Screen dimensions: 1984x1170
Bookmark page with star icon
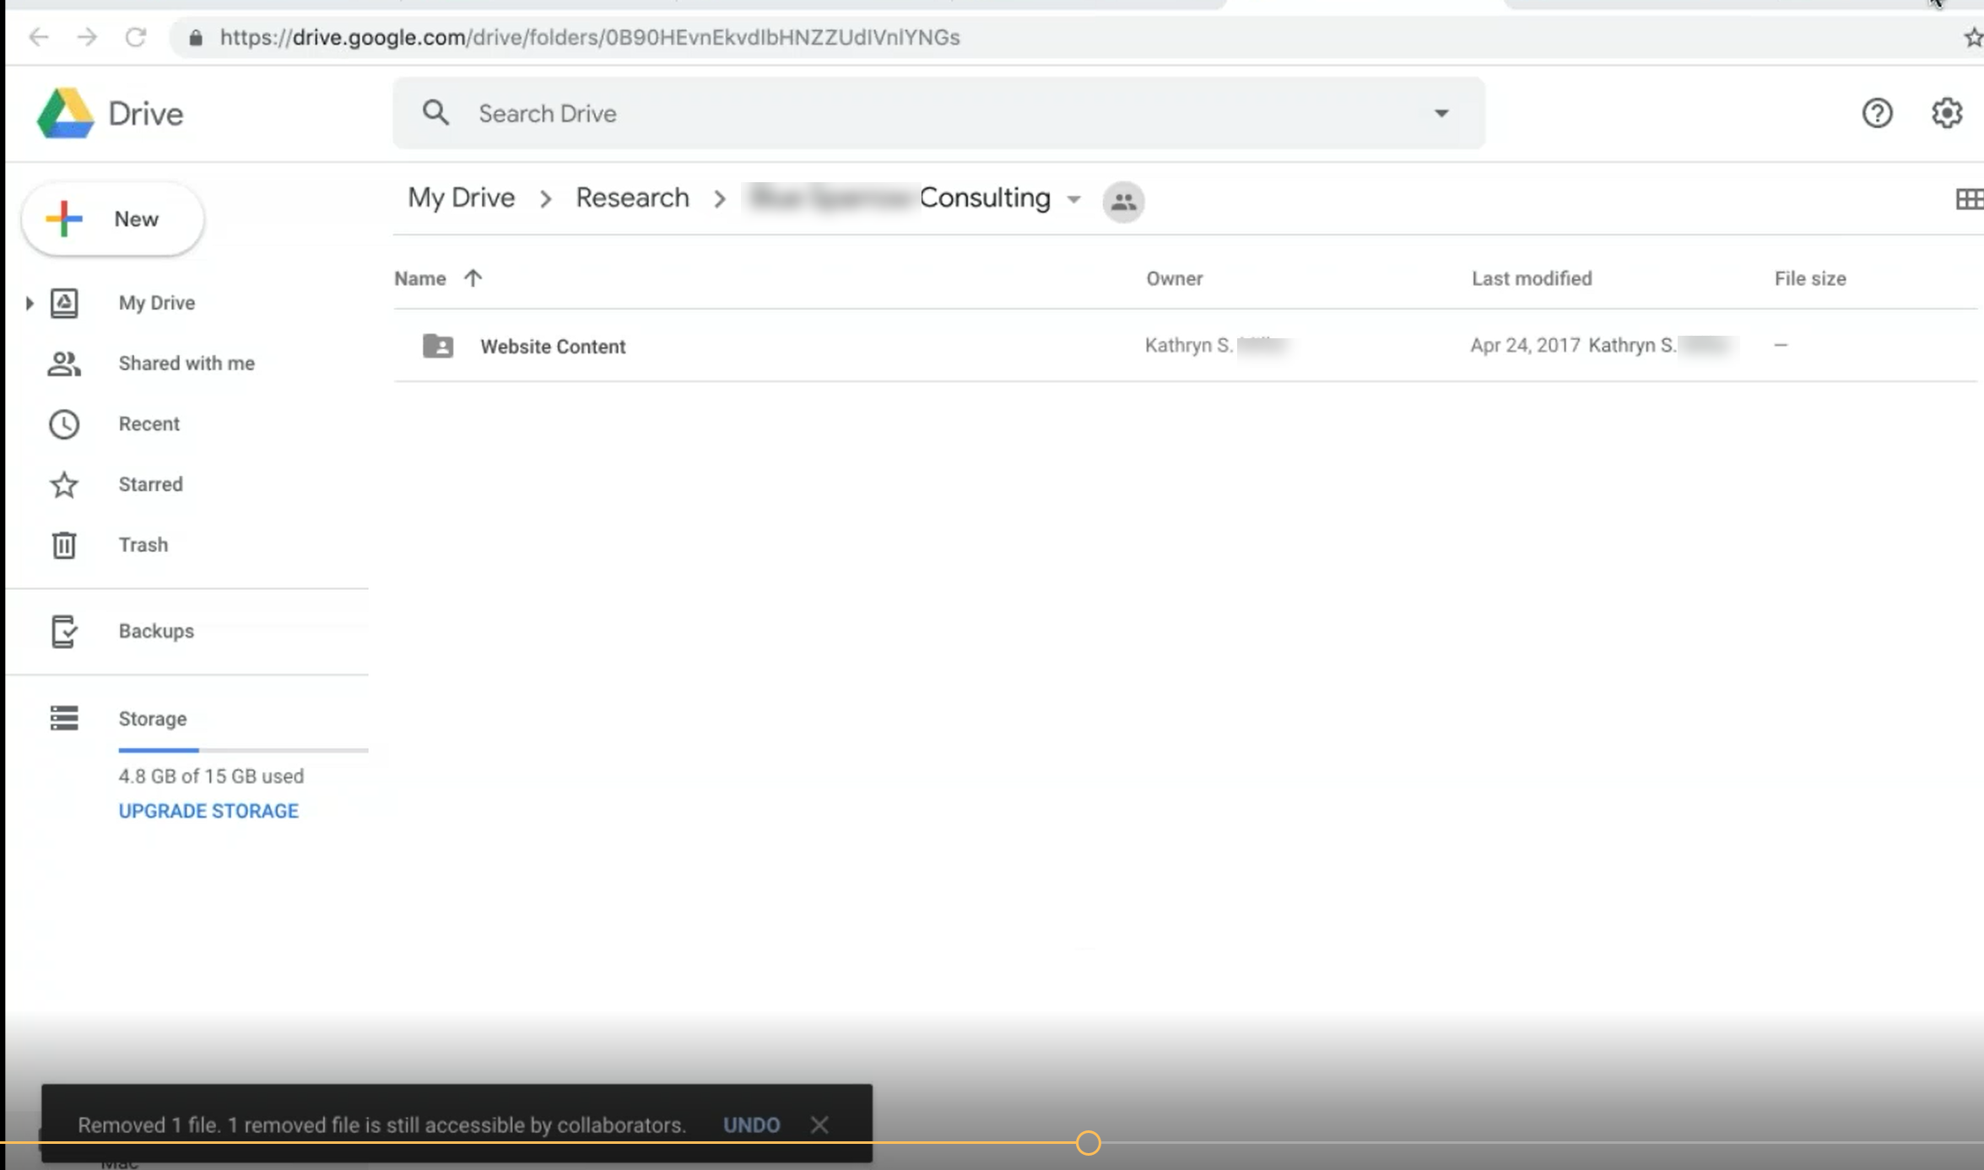[x=1972, y=38]
